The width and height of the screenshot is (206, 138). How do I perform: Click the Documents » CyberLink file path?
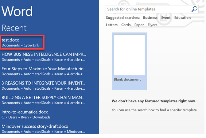pos(21,45)
